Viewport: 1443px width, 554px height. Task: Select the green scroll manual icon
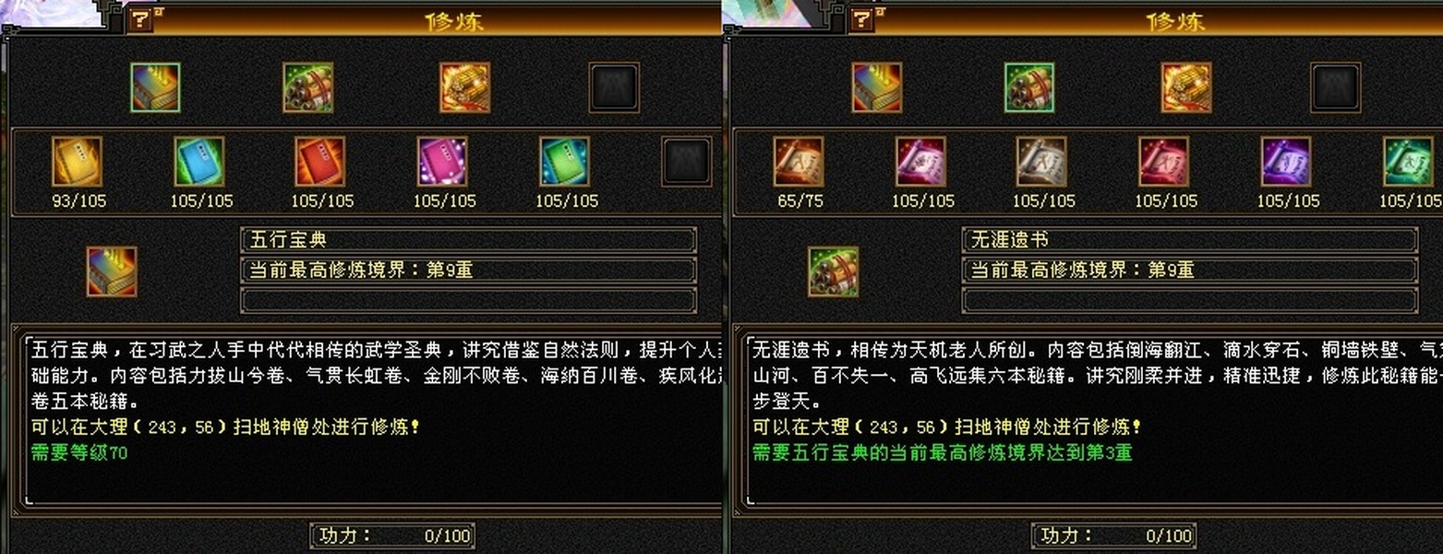[x=1408, y=162]
